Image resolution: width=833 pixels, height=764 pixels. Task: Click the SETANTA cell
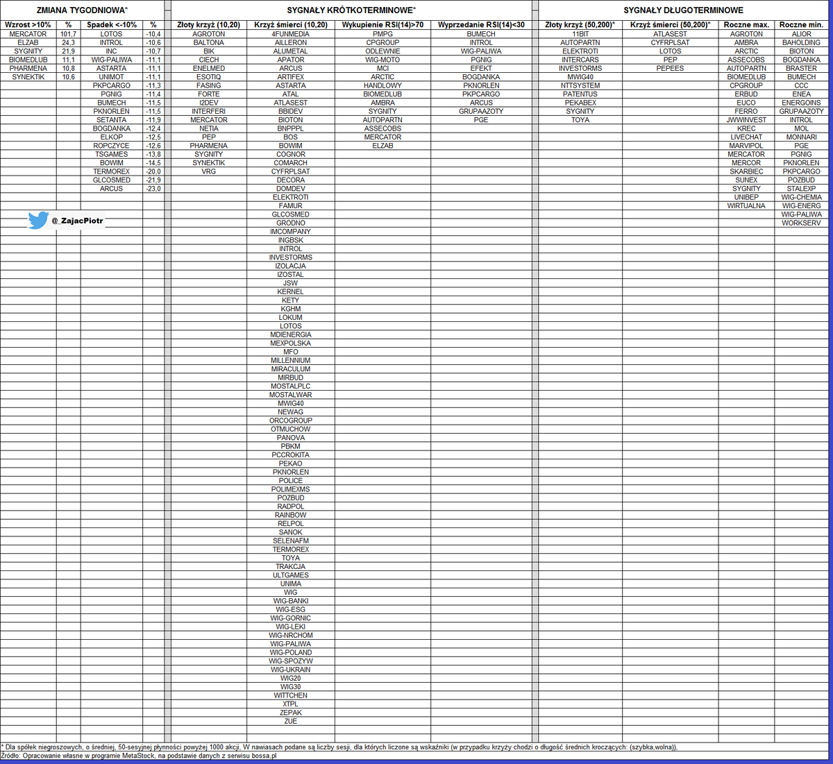(x=111, y=120)
